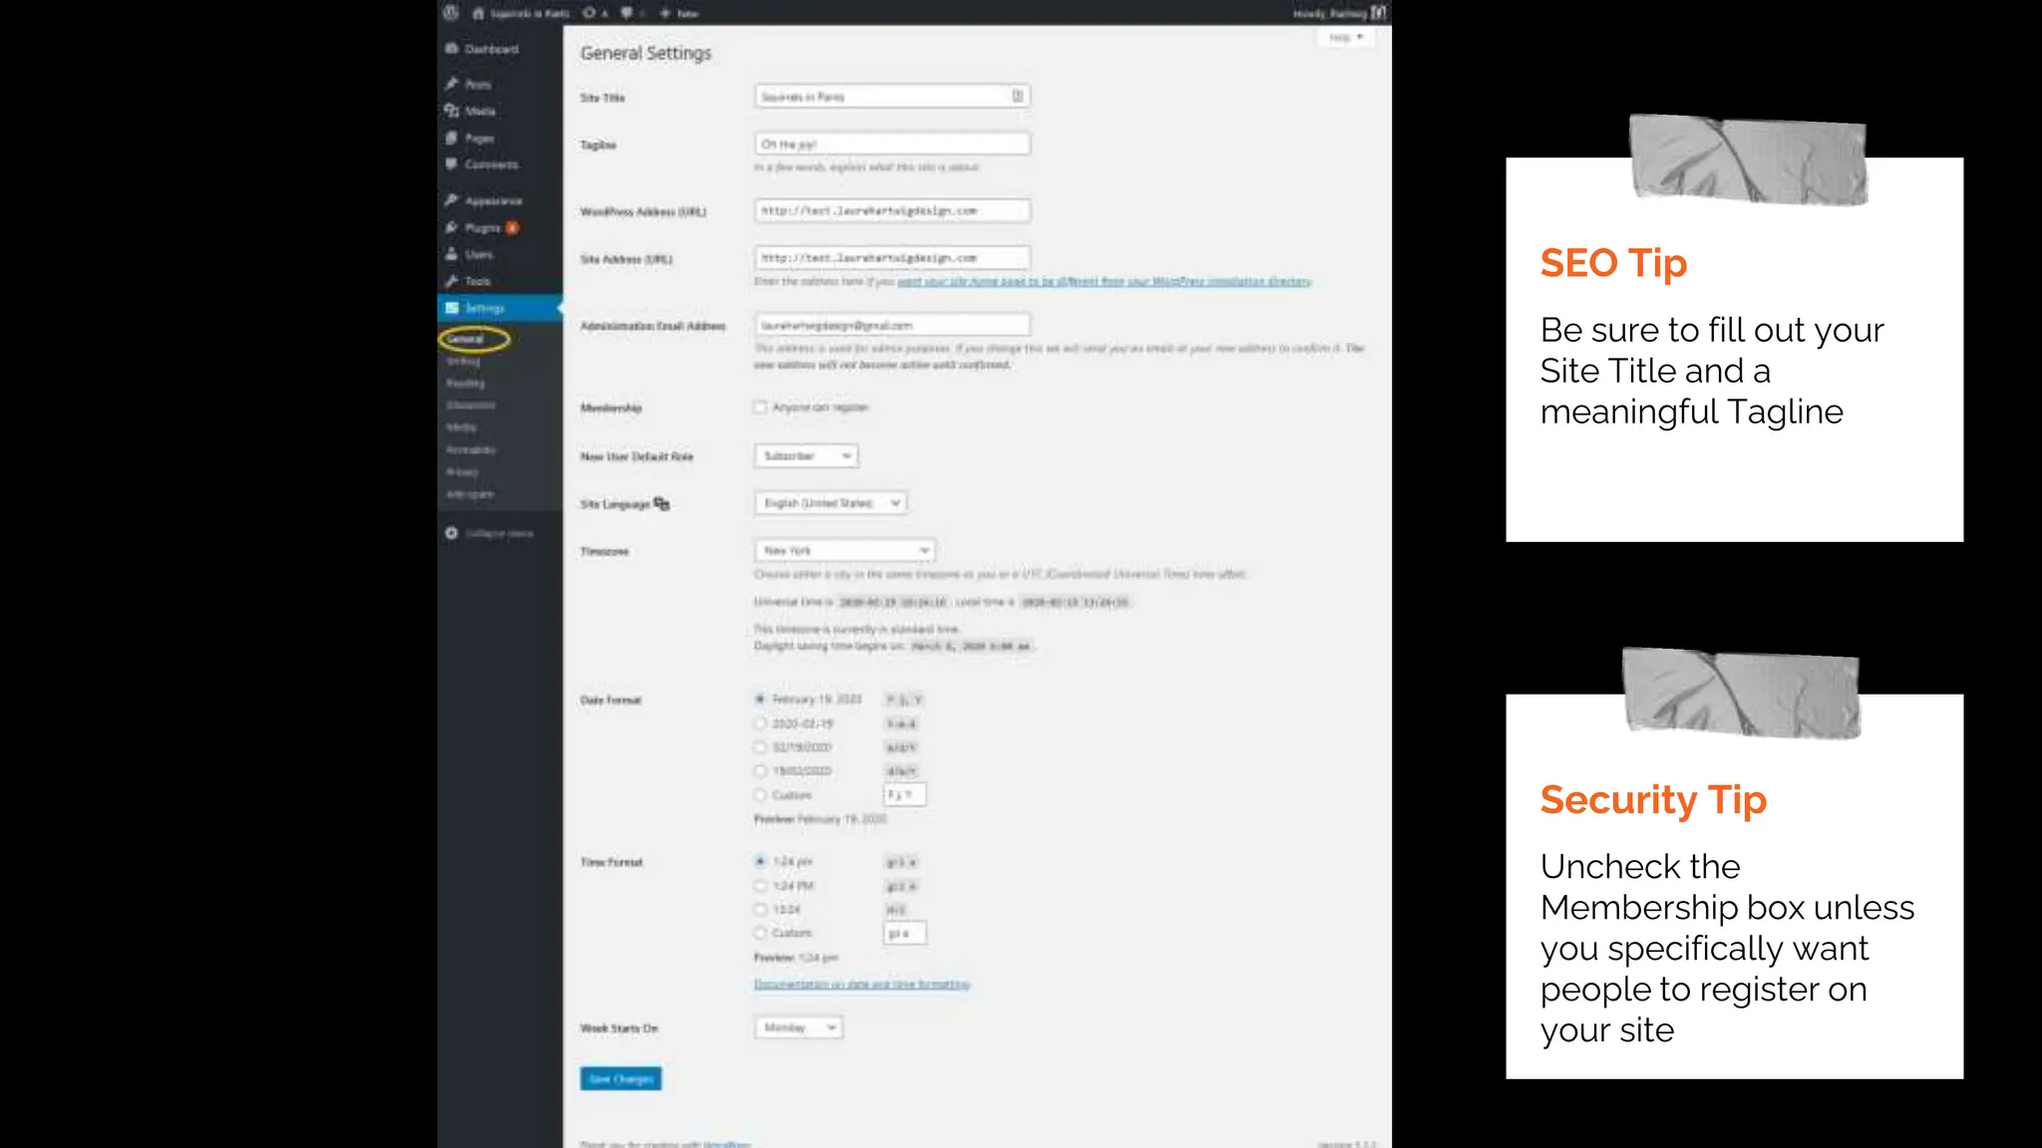Open Users icon in sidebar
This screenshot has width=2042, height=1148.
pyautogui.click(x=452, y=253)
